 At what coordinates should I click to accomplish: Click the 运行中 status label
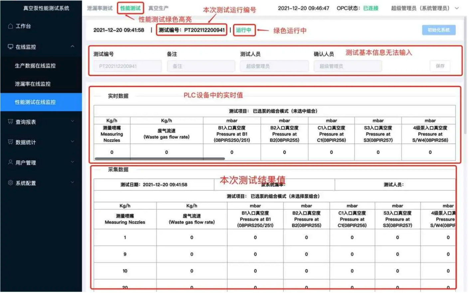(243, 30)
